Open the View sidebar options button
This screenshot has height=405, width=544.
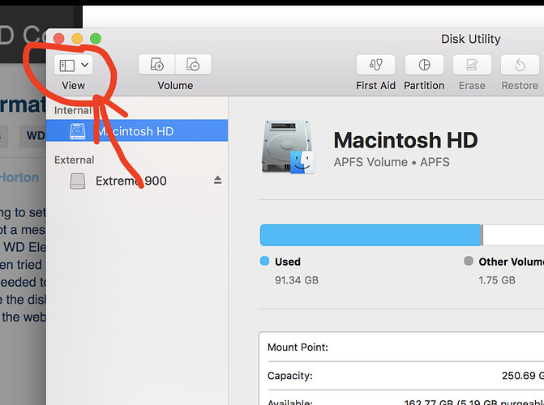(73, 65)
